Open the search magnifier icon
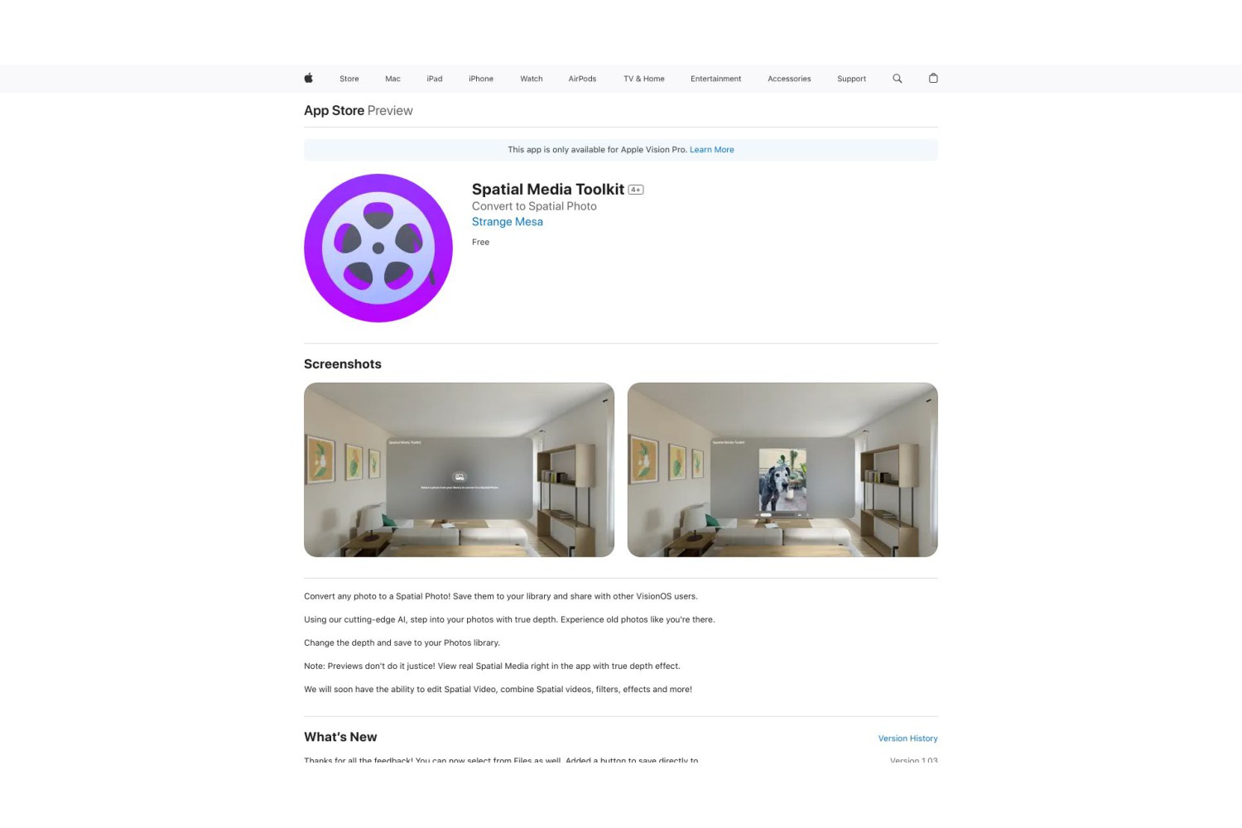Viewport: 1242px width, 828px height. 897,79
